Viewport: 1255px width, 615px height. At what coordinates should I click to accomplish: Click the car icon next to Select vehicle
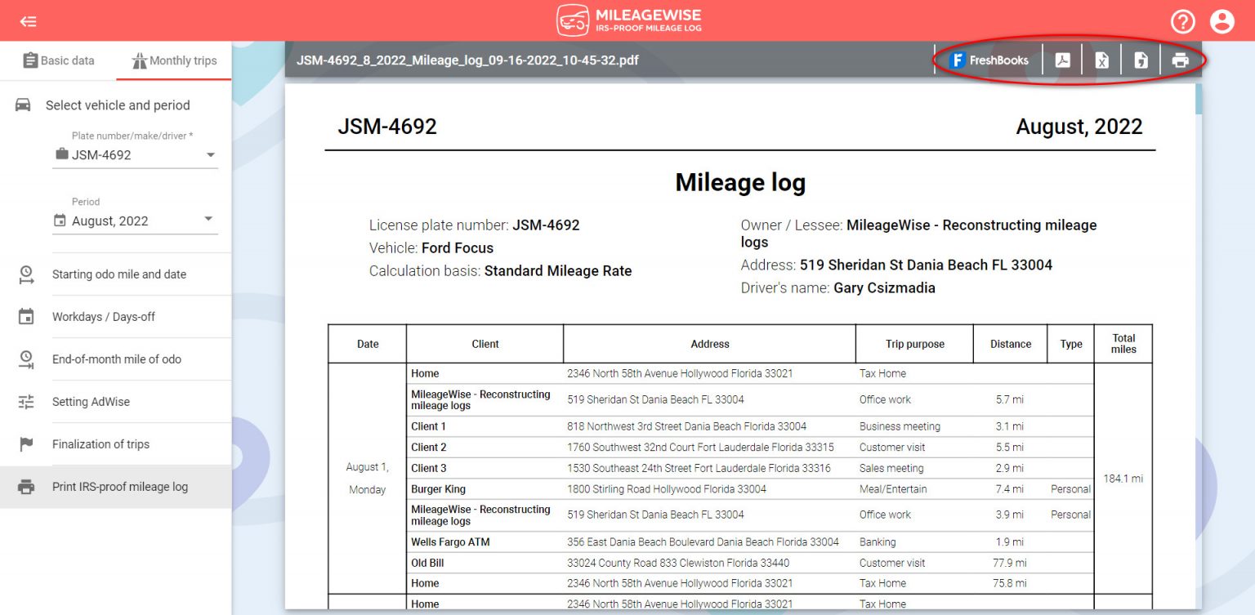point(25,105)
